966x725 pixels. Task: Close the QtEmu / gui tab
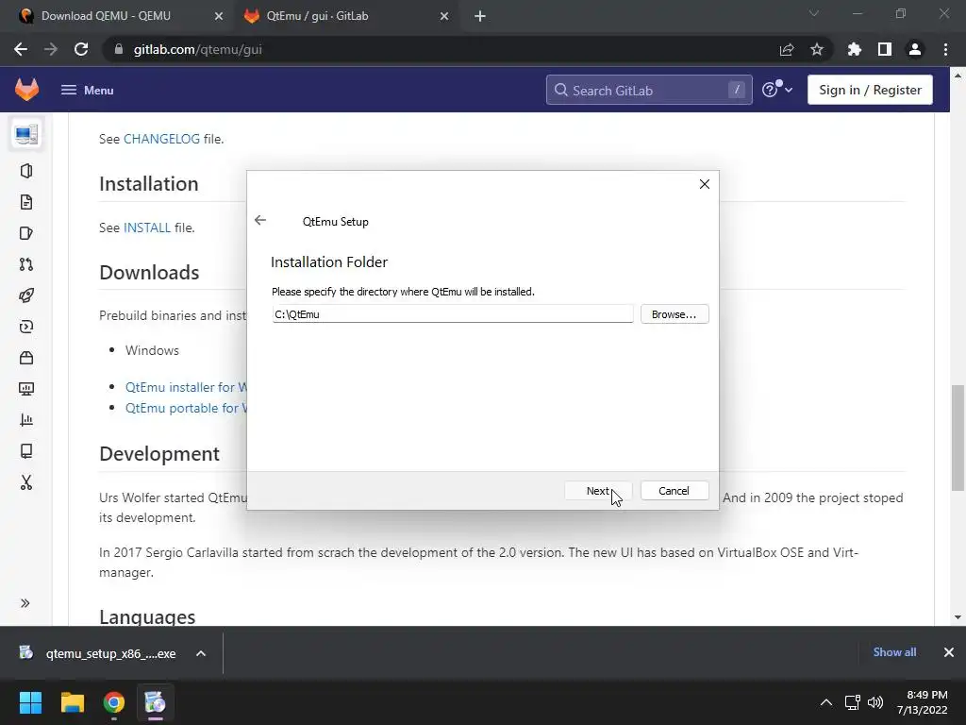[444, 16]
